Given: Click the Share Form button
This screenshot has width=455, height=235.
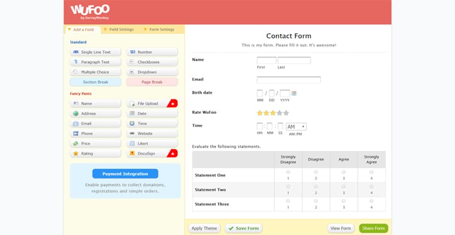Looking at the screenshot, I should point(373,228).
